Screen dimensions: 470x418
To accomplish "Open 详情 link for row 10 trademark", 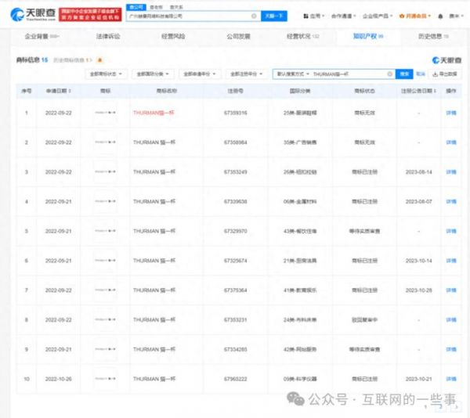I will click(450, 379).
